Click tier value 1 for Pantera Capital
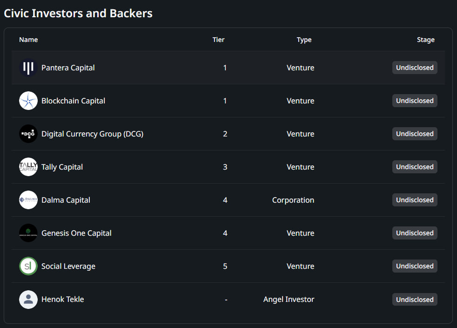 [x=225, y=68]
